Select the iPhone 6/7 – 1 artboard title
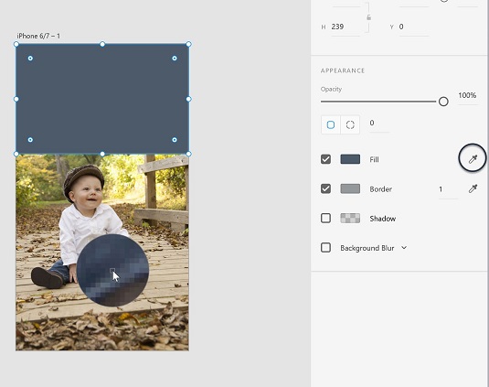 (38, 37)
